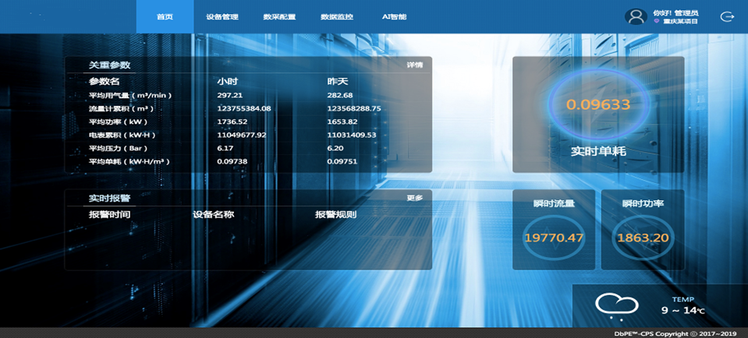Click the 瞬时流量 circular gauge
Image resolution: width=748 pixels, height=338 pixels.
coord(553,238)
